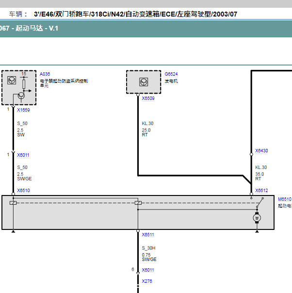
Task: Open the G6524 generator link
Action: pos(171,73)
